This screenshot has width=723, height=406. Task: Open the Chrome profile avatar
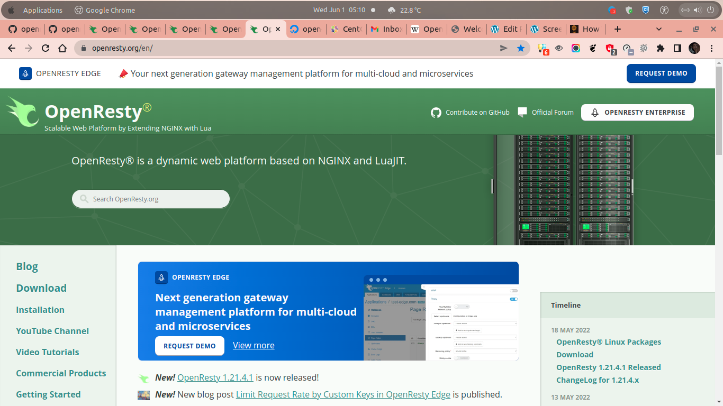click(694, 48)
